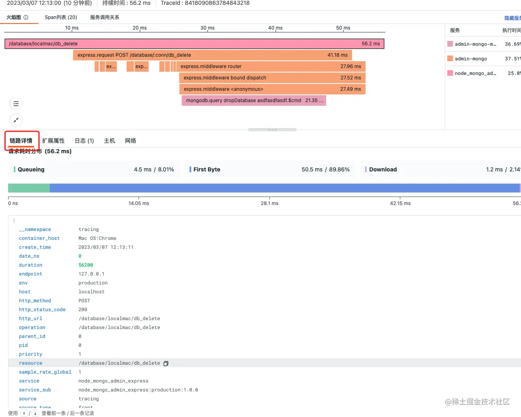Click the small 'exp...' span block
This screenshot has height=417, width=521.
point(141,66)
